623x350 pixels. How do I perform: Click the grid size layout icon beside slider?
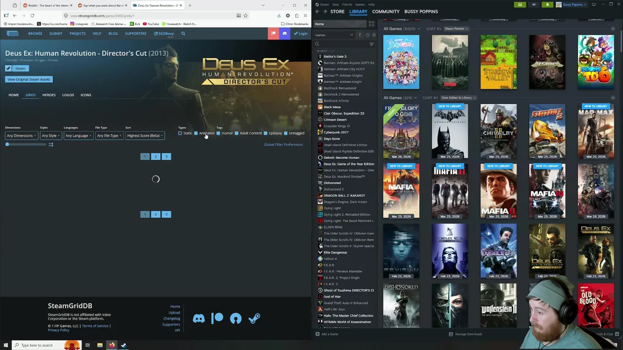click(51, 144)
